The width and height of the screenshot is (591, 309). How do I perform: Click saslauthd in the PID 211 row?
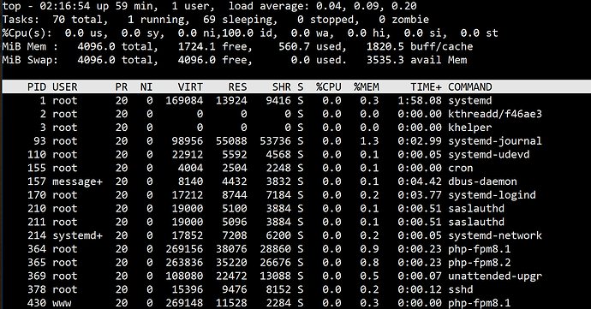476,222
